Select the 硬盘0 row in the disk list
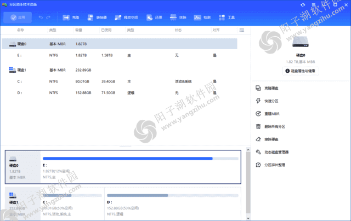The width and height of the screenshot is (351, 221). tap(120, 44)
